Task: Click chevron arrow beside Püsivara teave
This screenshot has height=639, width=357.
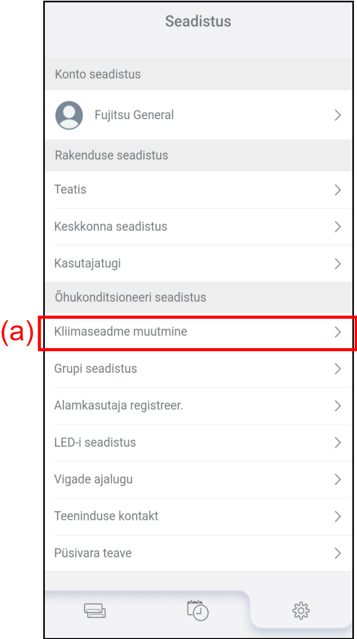Action: [x=338, y=553]
